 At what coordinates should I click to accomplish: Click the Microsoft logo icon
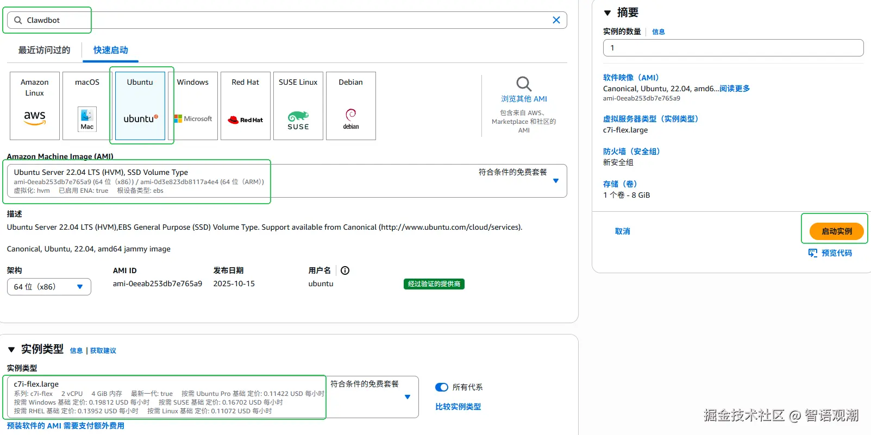(x=193, y=118)
